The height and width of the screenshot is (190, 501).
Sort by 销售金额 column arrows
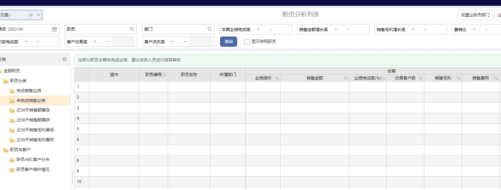345,78
